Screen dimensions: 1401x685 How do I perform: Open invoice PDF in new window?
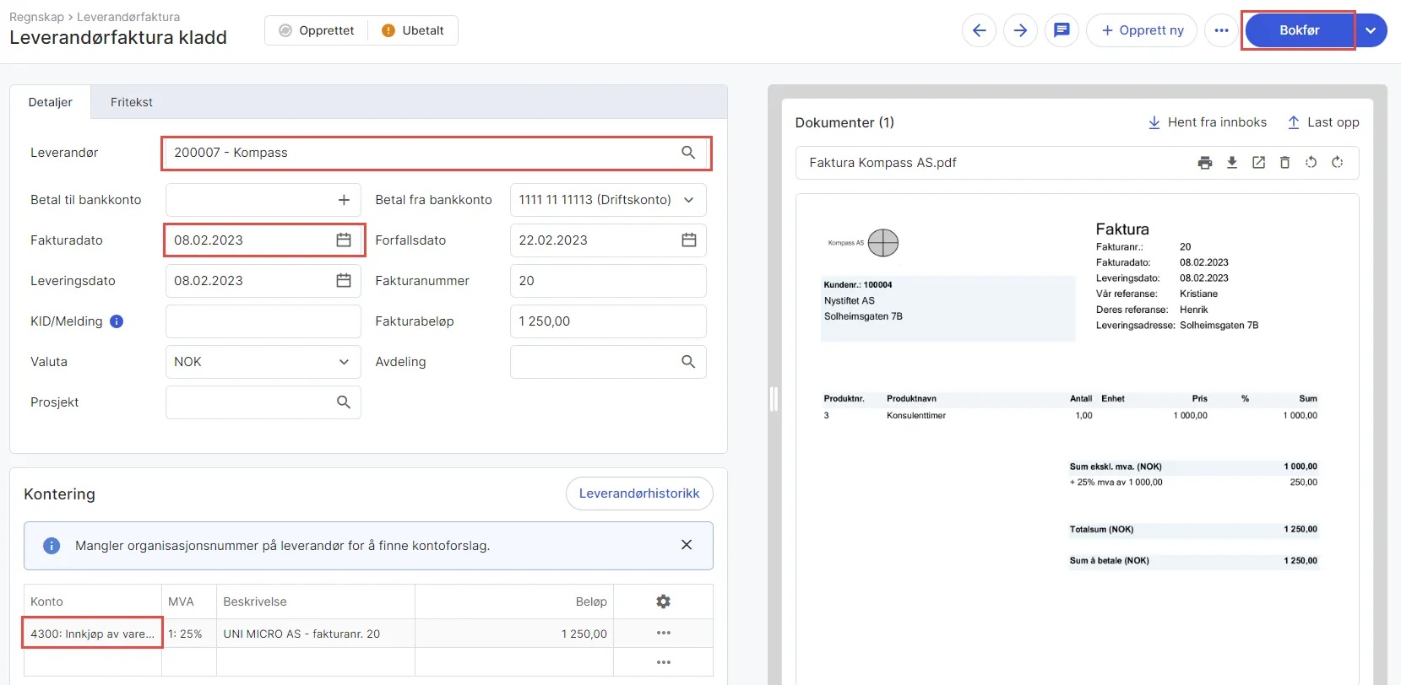pos(1258,163)
